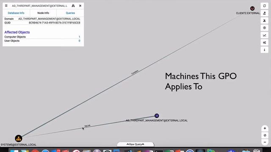
Task: Click the Export Graph icon
Action: 264,13
